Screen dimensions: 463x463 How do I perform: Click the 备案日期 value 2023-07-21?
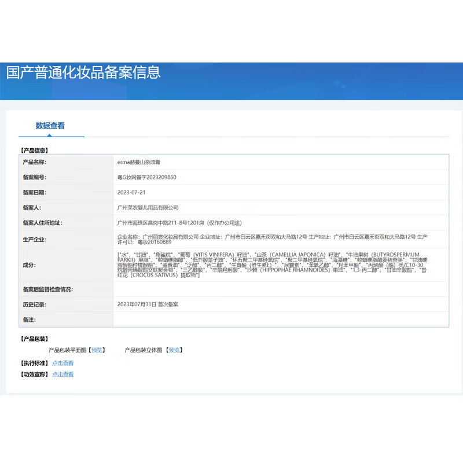point(134,192)
